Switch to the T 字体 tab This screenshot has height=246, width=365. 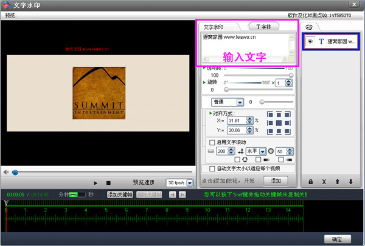tap(264, 27)
